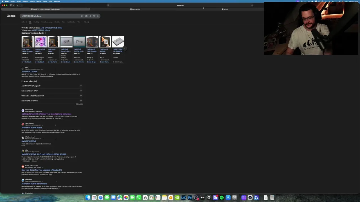Open Photos from the Dock

coord(126,198)
